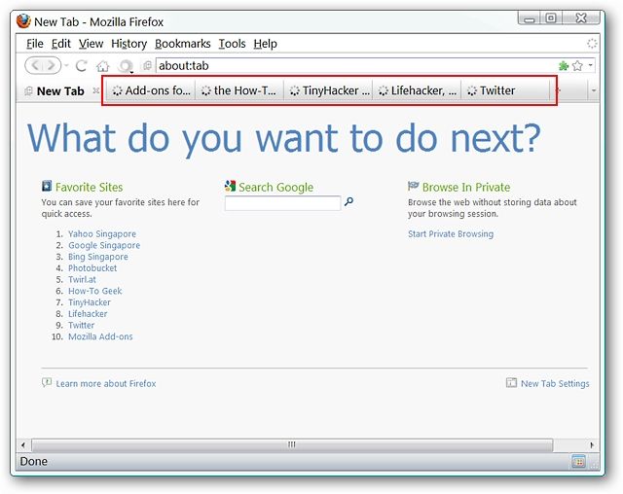Switch to the How-T... tab

click(x=239, y=90)
